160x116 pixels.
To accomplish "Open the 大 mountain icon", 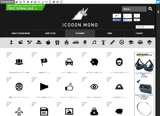I will 119,87.
